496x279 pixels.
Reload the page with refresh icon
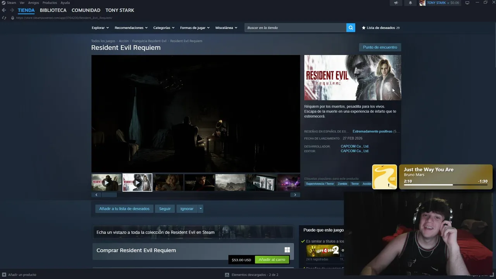(4, 18)
